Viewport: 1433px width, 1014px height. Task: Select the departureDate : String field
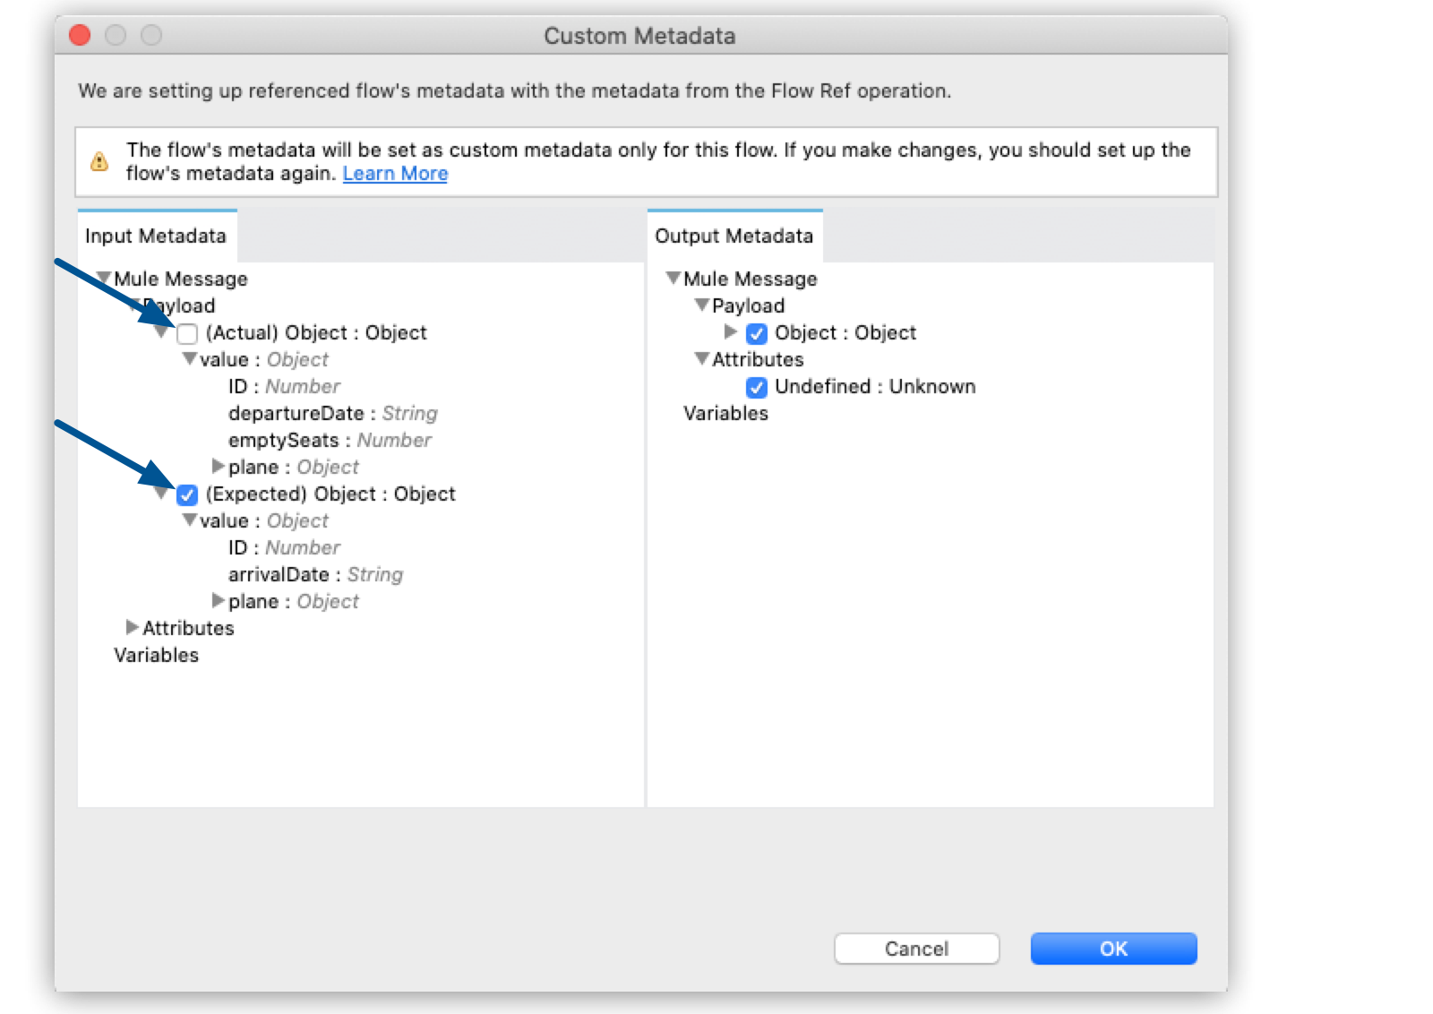332,413
